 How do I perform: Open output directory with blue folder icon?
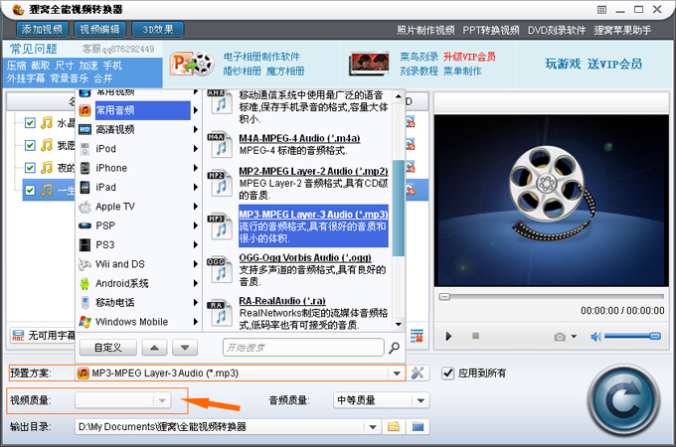click(x=418, y=427)
